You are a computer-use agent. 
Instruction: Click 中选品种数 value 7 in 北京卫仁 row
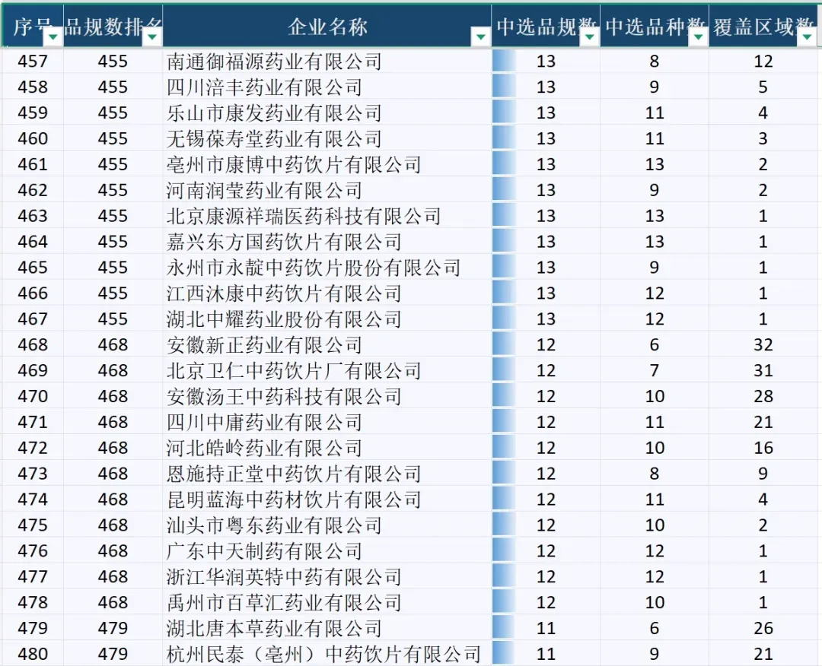[x=655, y=370]
